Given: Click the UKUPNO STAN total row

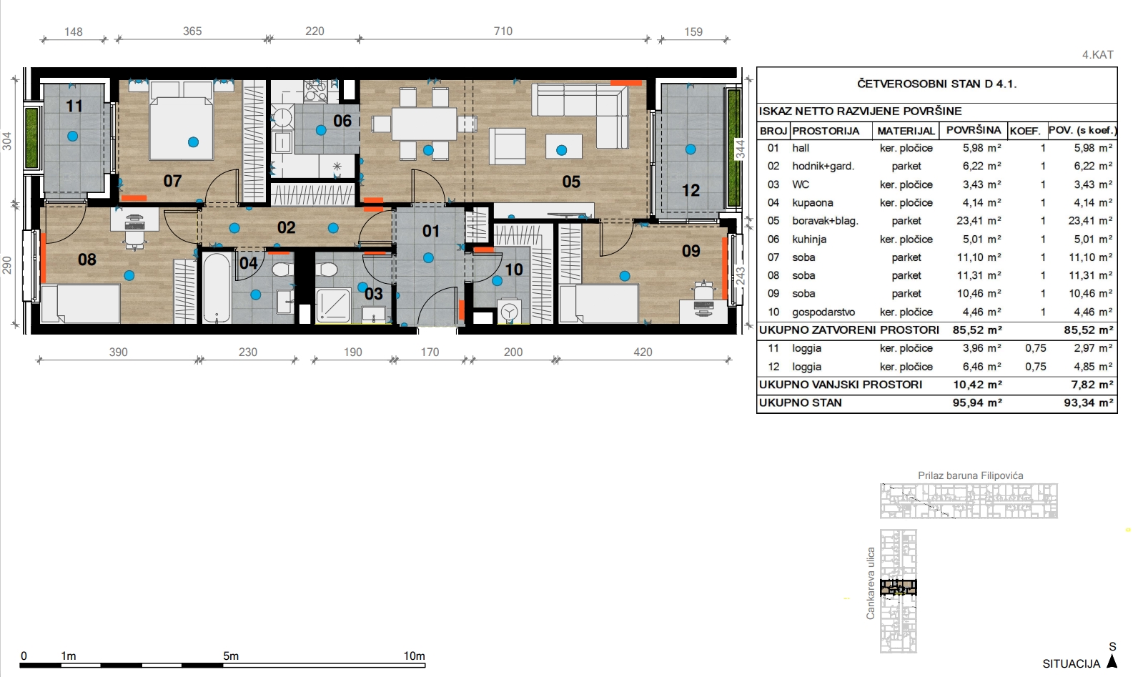Looking at the screenshot, I should (936, 403).
